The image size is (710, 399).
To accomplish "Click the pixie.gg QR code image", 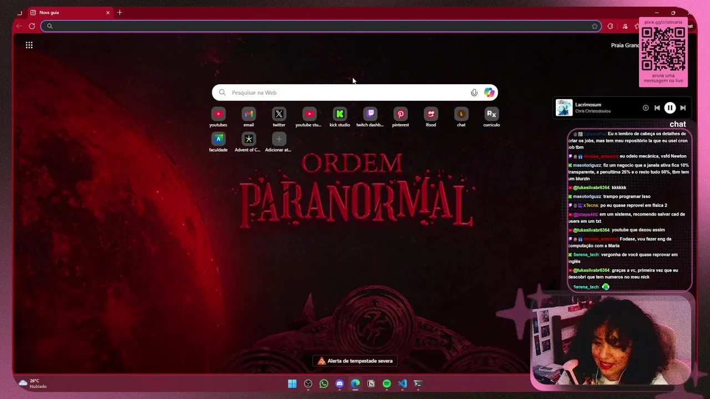I will (x=663, y=49).
